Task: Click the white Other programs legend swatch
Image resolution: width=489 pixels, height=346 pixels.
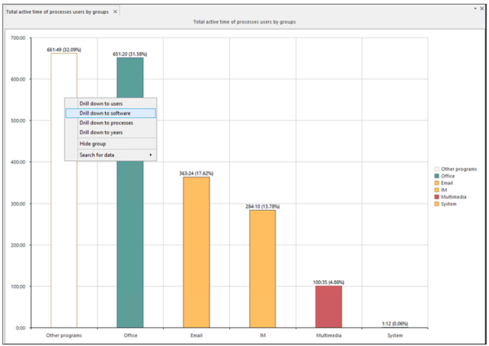Action: point(437,169)
